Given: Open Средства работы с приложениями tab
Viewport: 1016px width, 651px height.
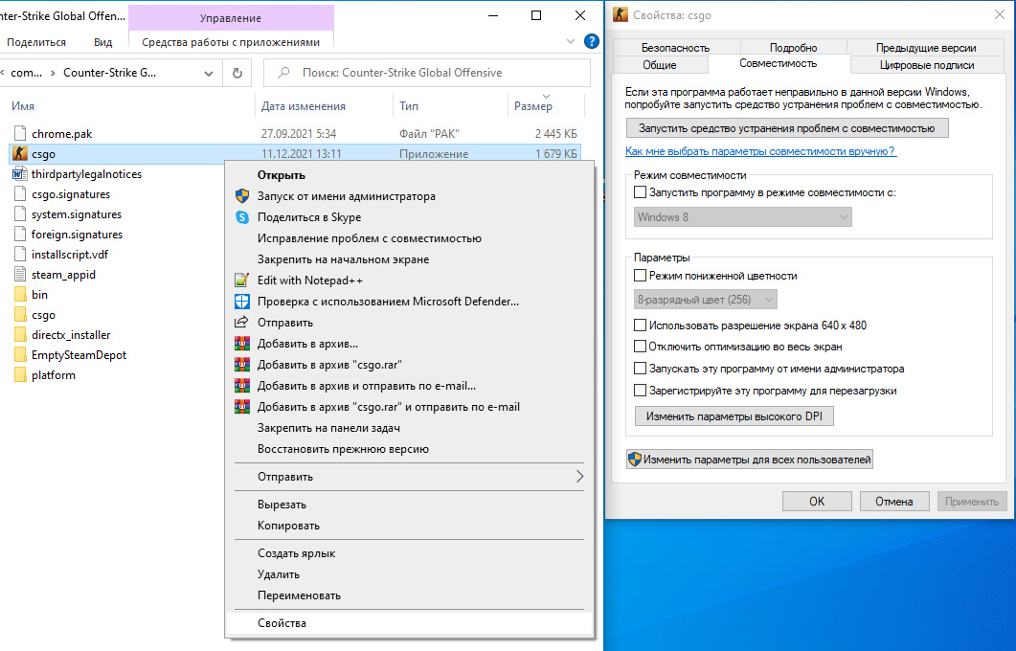Looking at the screenshot, I should click(x=231, y=42).
